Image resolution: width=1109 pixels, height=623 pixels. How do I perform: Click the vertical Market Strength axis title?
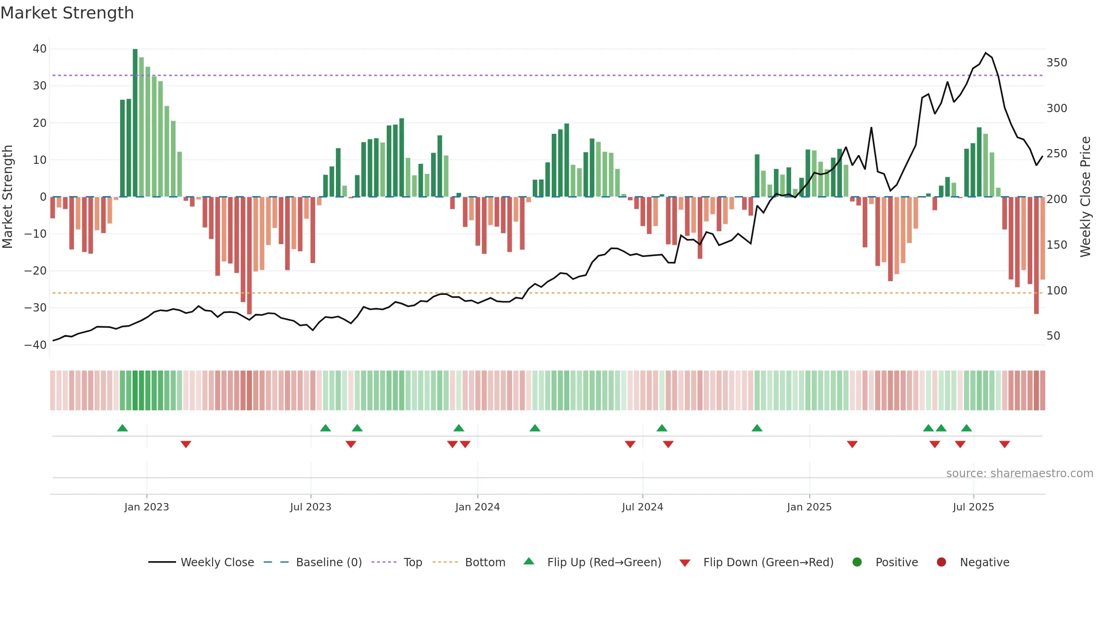[x=7, y=197]
